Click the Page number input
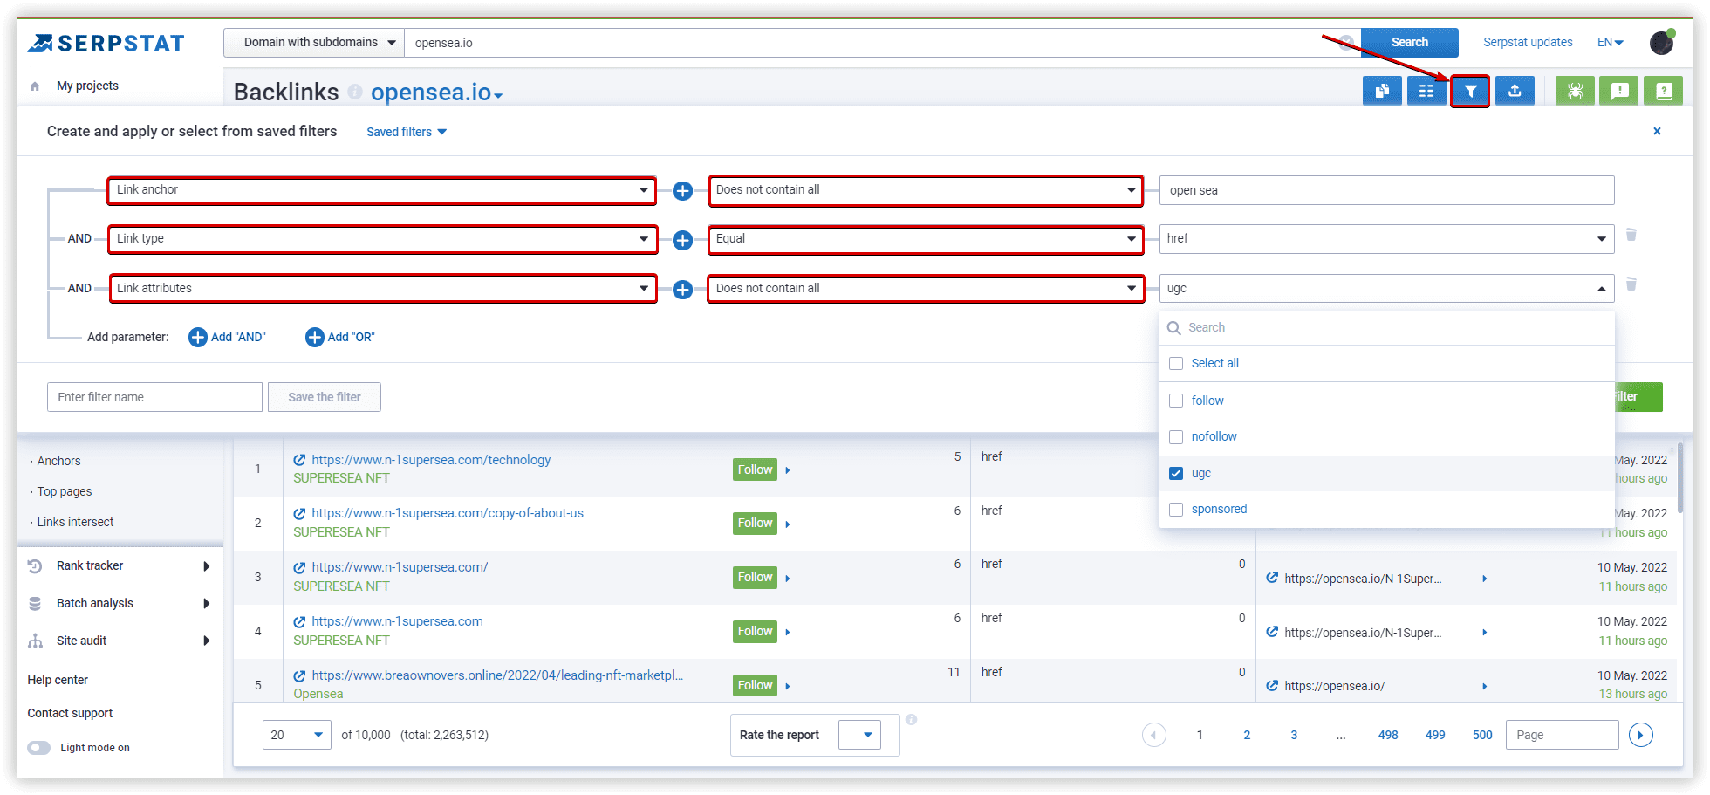1710x795 pixels. (1562, 735)
